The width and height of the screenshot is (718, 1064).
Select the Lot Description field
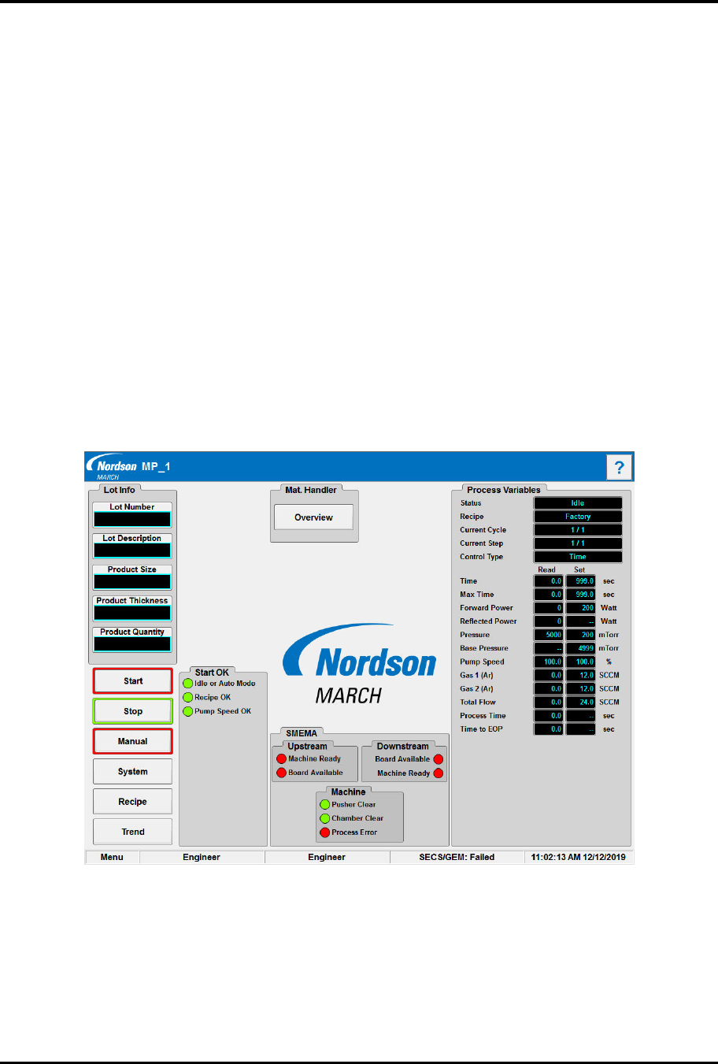pos(132,551)
